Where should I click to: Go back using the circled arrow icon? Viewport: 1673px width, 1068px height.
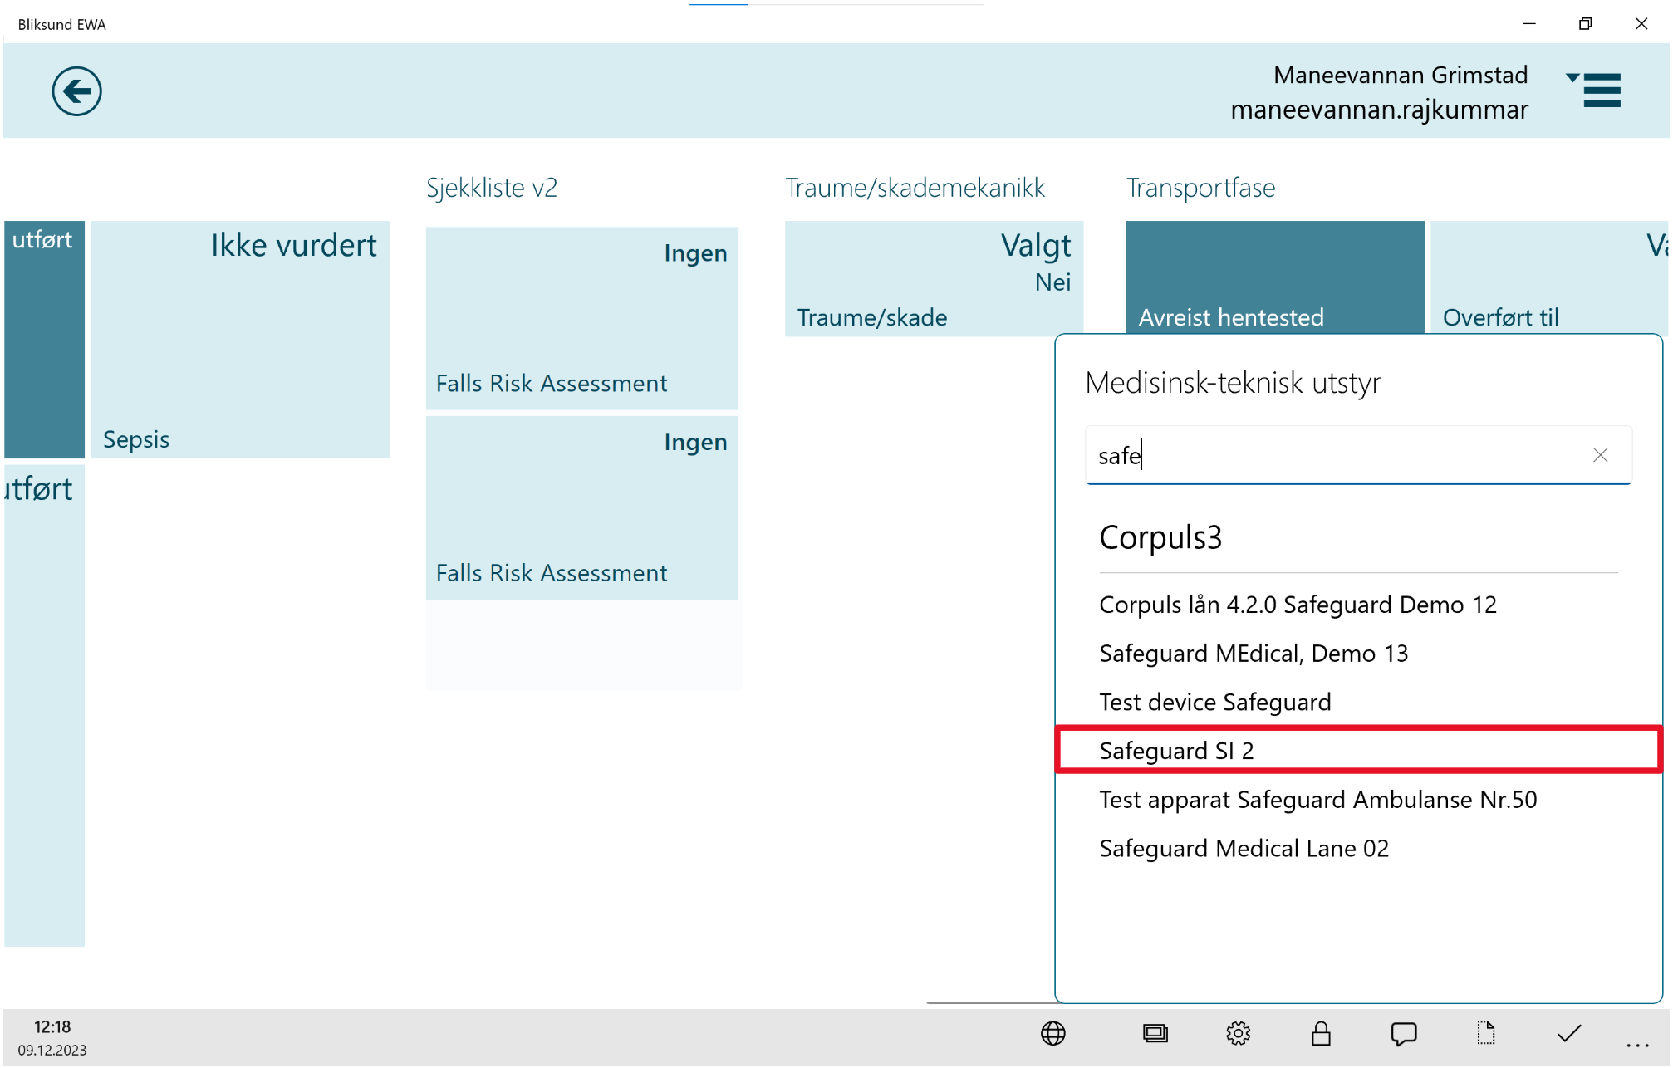coord(76,91)
